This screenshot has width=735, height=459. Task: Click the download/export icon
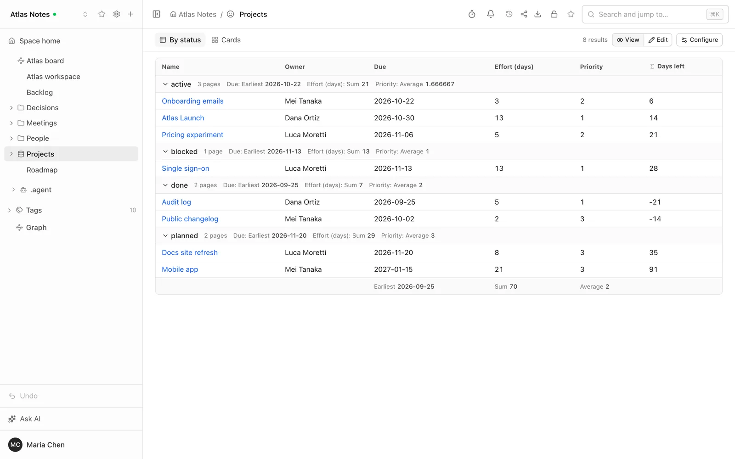[538, 14]
